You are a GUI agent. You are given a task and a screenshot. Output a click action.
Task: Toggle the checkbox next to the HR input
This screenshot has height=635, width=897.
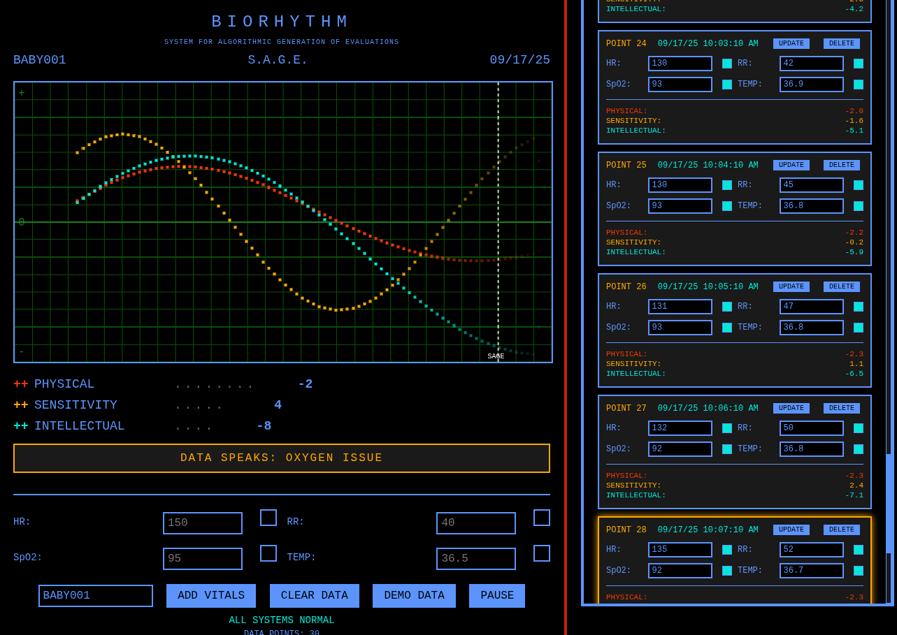click(x=268, y=518)
